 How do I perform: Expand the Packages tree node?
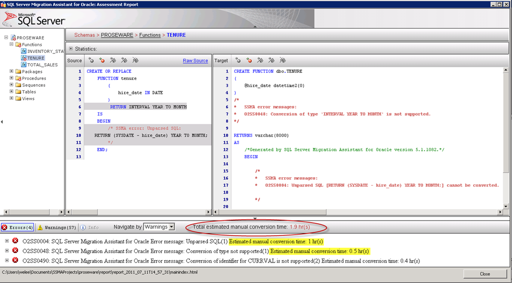tap(11, 71)
